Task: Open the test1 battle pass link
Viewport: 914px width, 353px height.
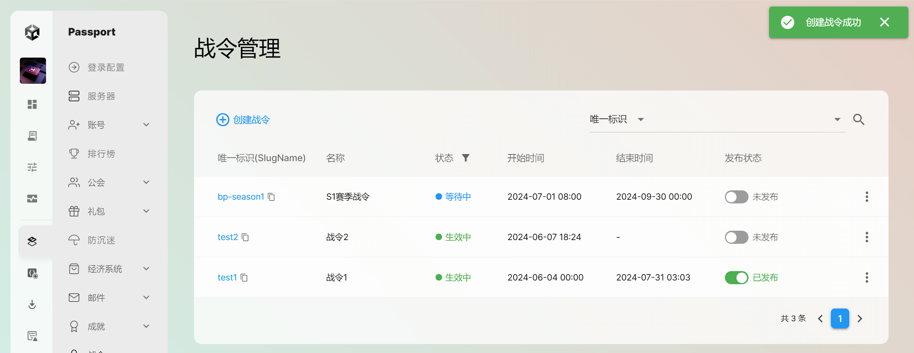Action: [227, 277]
